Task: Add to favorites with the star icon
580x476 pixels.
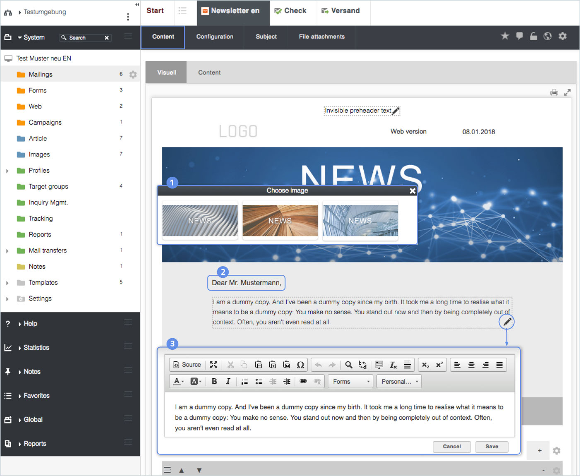Action: point(505,36)
